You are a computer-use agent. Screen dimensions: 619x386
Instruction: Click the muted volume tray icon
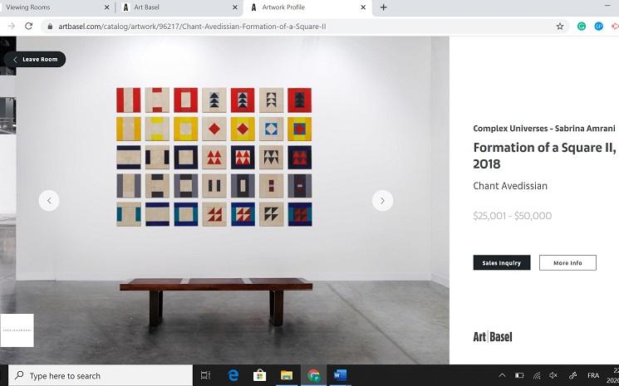553,375
